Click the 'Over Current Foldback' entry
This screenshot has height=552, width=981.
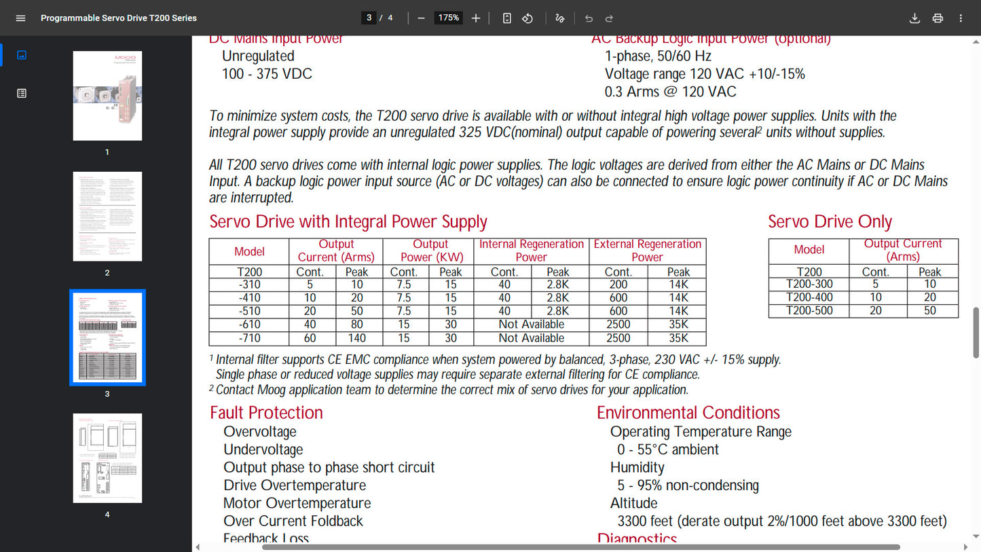point(293,521)
